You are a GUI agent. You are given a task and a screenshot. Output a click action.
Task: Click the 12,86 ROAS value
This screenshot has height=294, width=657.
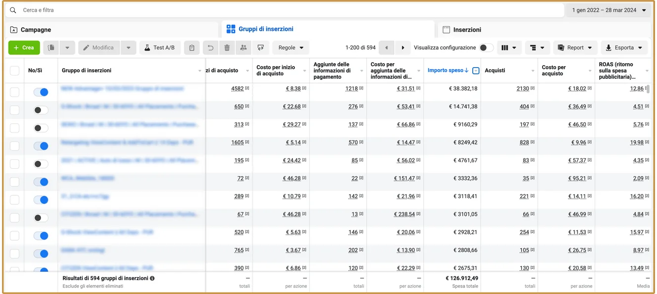tap(637, 89)
